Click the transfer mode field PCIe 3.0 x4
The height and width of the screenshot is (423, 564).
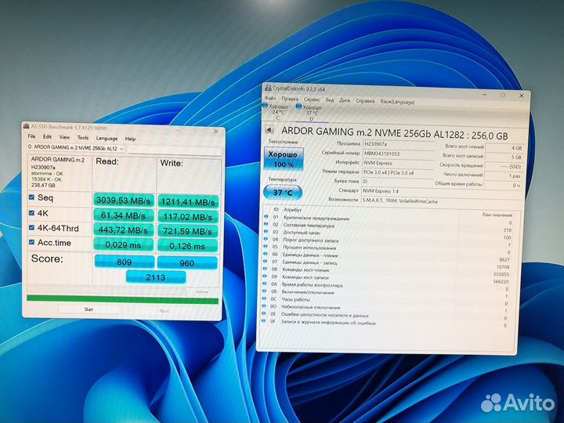coord(397,172)
